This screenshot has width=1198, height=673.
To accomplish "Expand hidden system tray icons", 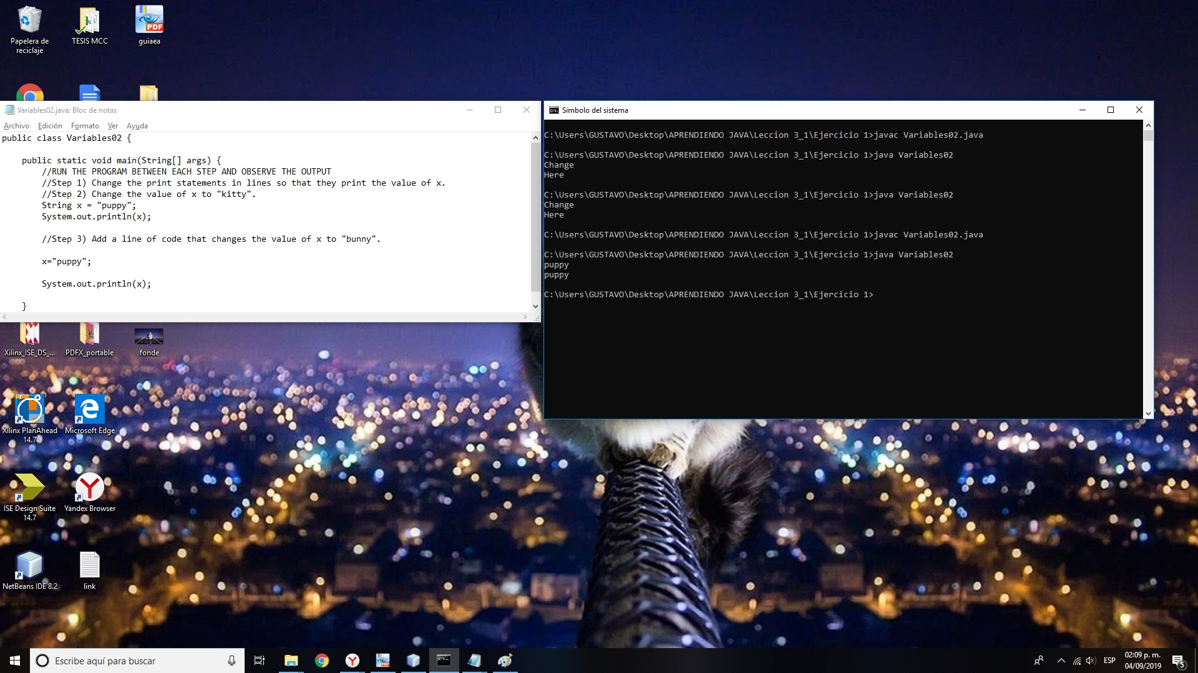I will (1061, 661).
